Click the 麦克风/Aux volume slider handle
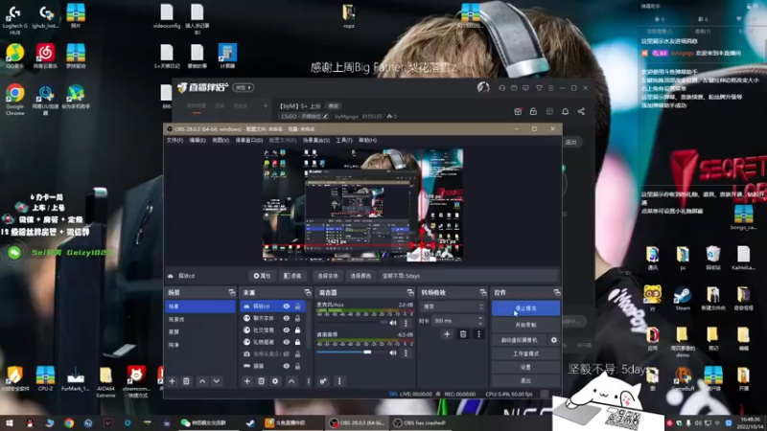This screenshot has width=767, height=431. [383, 323]
